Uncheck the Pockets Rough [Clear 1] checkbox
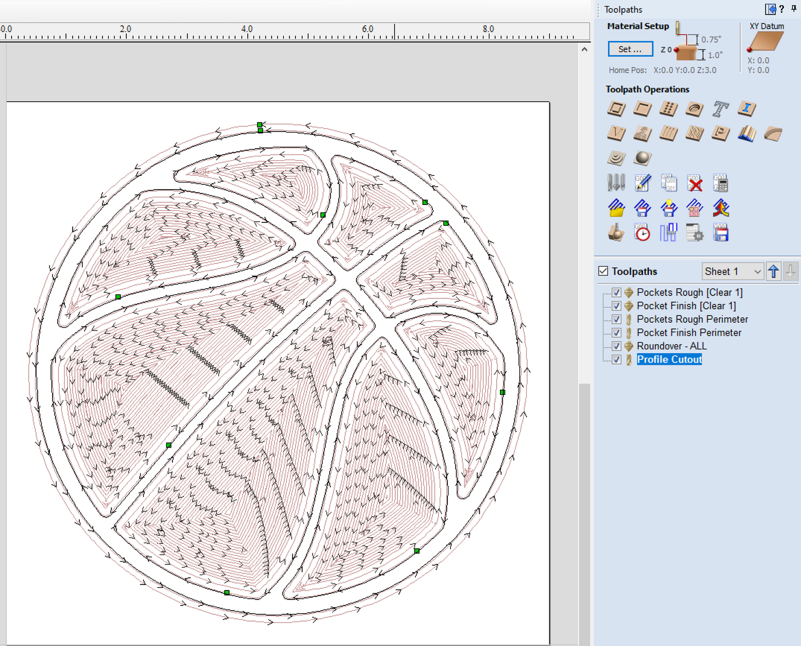The width and height of the screenshot is (801, 646). click(x=616, y=292)
